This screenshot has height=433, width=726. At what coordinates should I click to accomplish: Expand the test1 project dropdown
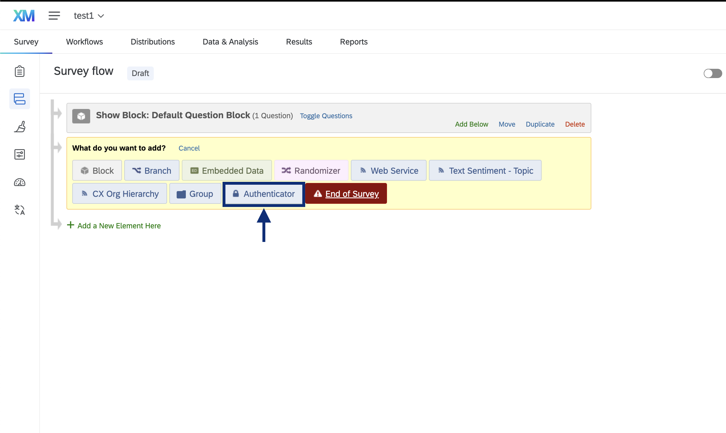point(89,16)
